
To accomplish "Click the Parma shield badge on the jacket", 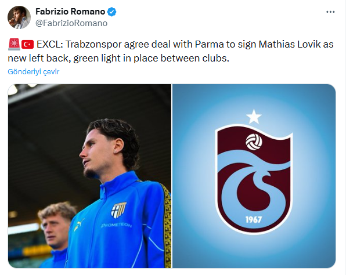I will tap(118, 210).
